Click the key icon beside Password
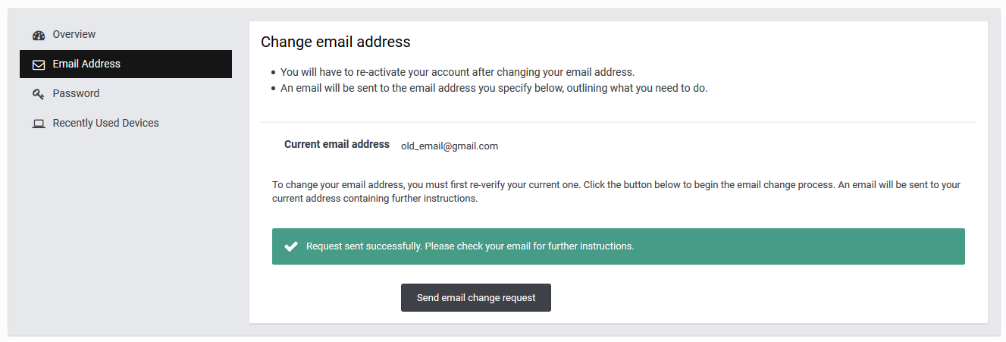The height and width of the screenshot is (342, 1006). click(x=39, y=94)
